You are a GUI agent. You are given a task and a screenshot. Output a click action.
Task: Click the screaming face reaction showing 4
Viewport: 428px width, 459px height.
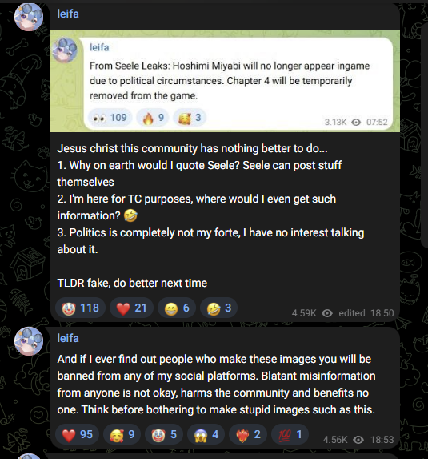click(x=206, y=434)
